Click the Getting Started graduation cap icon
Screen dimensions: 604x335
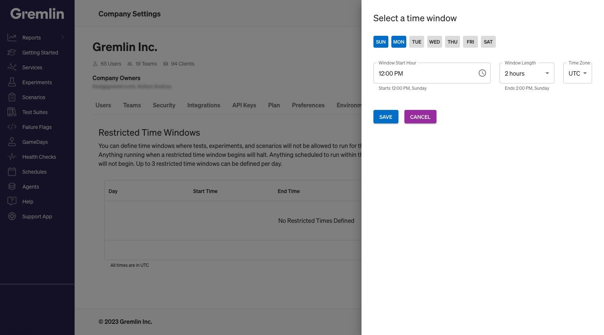(x=12, y=53)
